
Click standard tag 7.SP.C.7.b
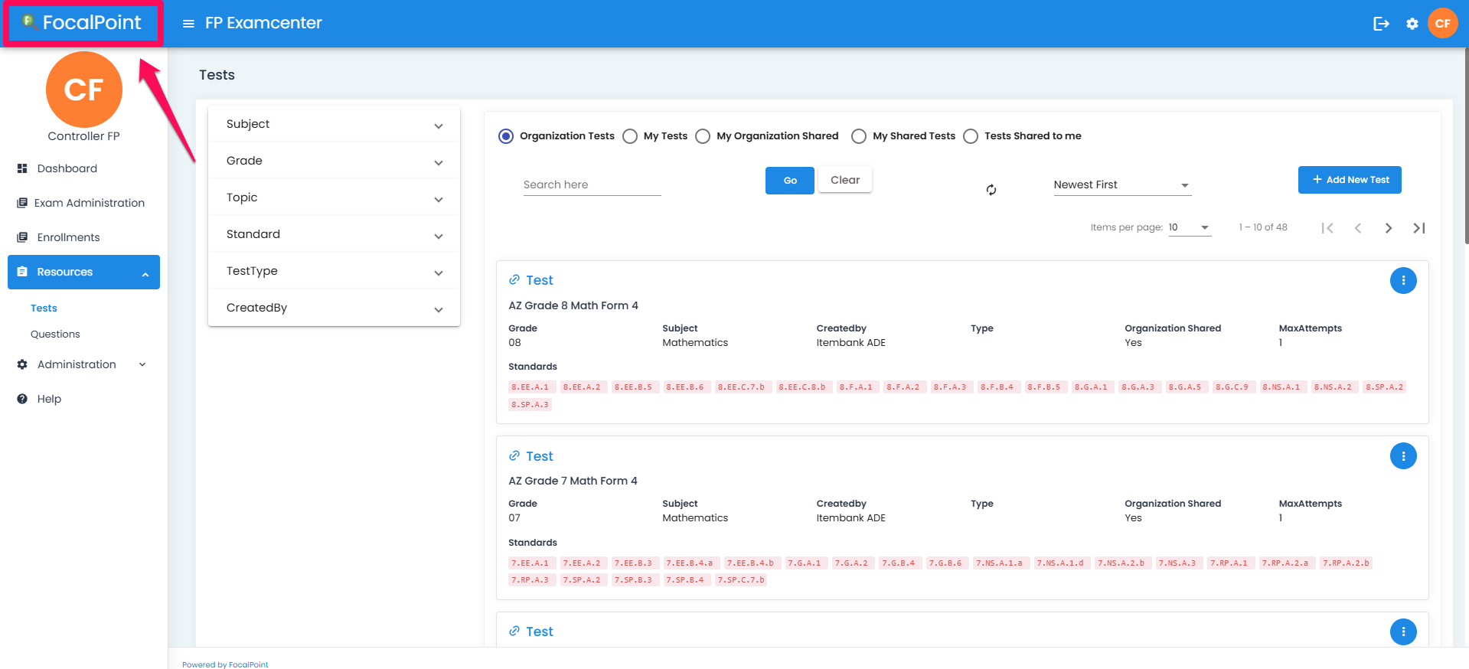tap(741, 580)
